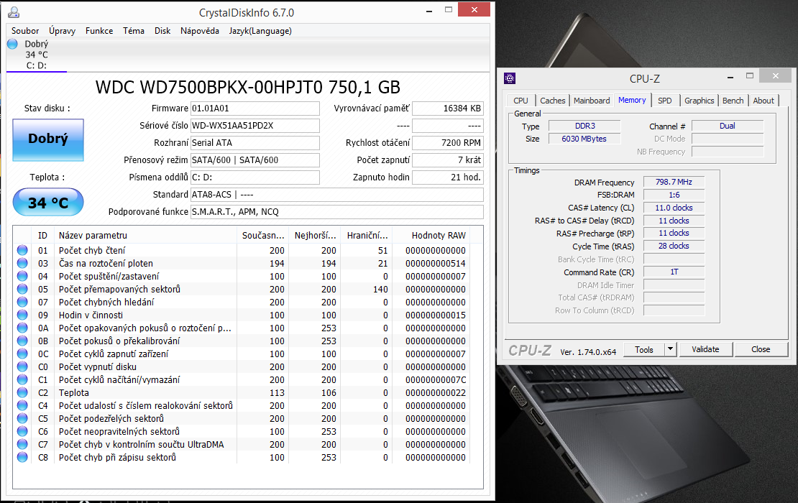Click the buffer size field 16384 KB
Screen dimensions: 798x503
447,109
